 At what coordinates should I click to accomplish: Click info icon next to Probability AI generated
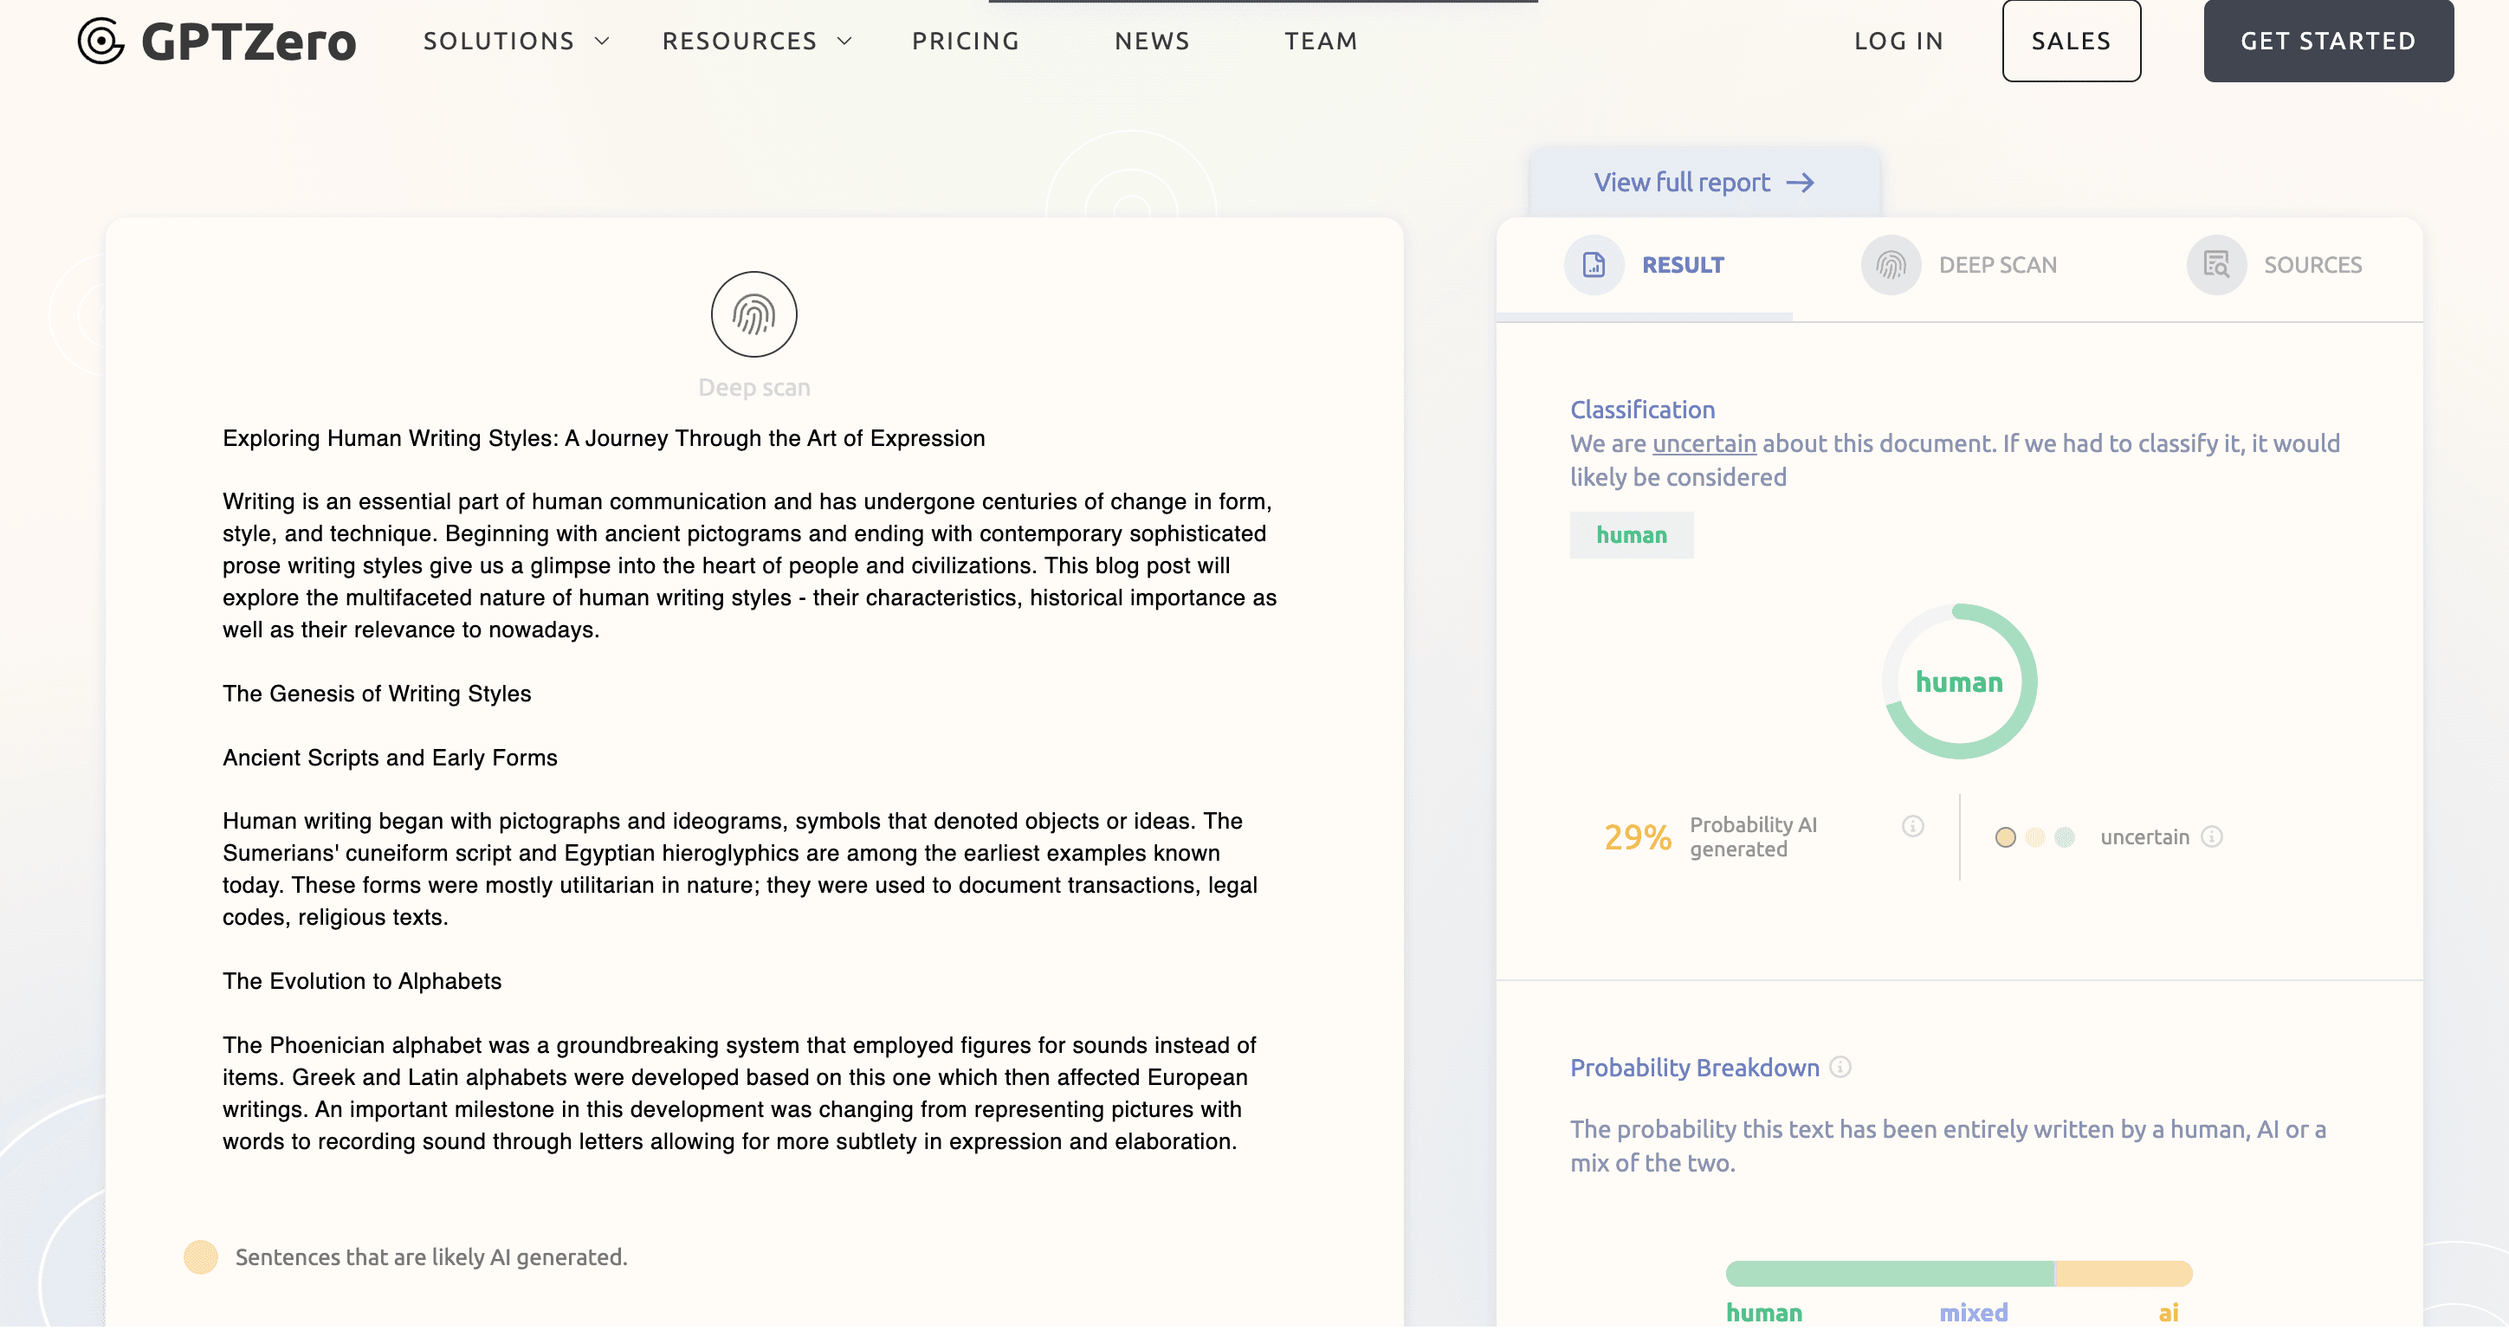click(1912, 826)
